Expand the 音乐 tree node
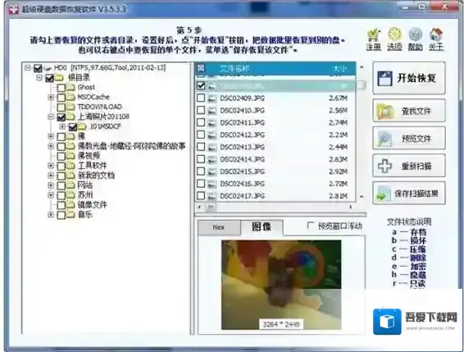The width and height of the screenshot is (464, 352). click(x=51, y=214)
